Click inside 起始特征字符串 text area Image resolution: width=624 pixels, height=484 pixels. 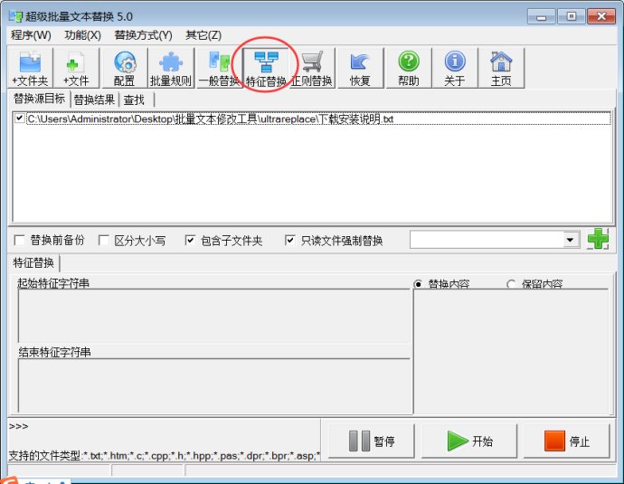point(213,317)
